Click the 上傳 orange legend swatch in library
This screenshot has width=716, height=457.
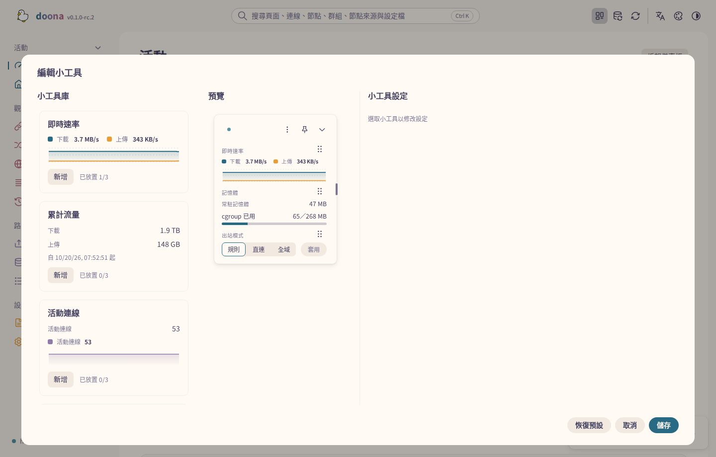point(109,139)
